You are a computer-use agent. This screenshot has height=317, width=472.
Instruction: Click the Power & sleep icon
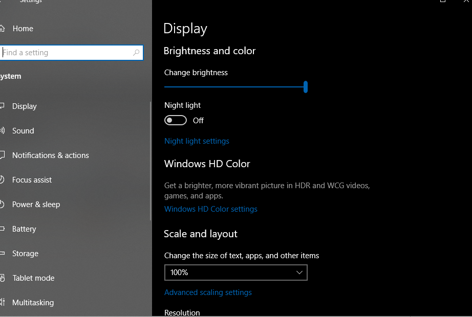[x=2, y=204]
